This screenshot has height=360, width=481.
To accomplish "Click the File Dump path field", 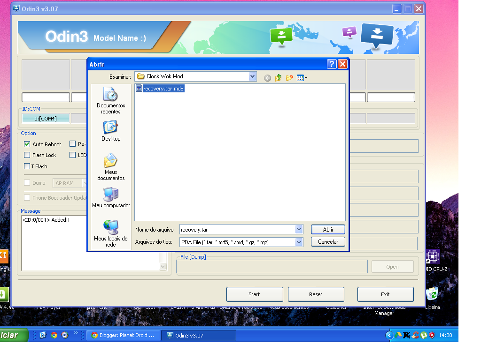I will (272, 267).
